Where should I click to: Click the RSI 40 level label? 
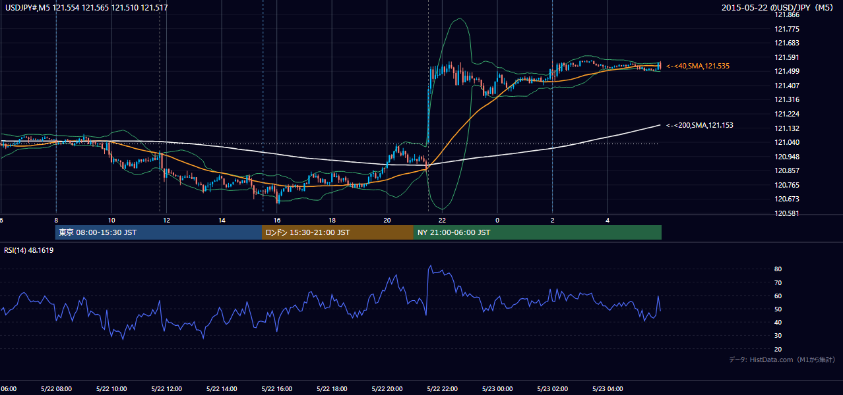[778, 322]
